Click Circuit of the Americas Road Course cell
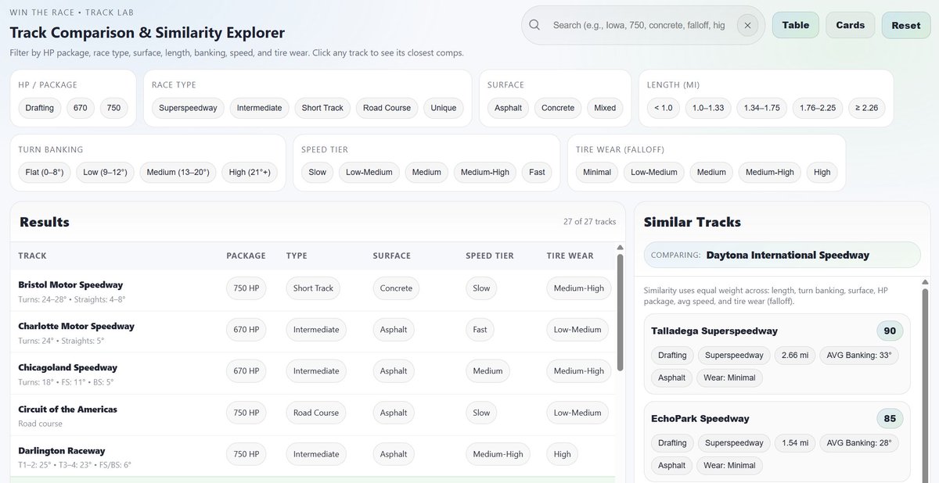The image size is (939, 483). (x=315, y=413)
